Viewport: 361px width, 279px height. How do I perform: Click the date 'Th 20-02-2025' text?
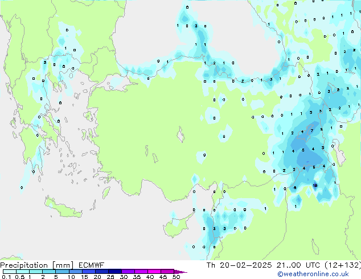point(239,265)
